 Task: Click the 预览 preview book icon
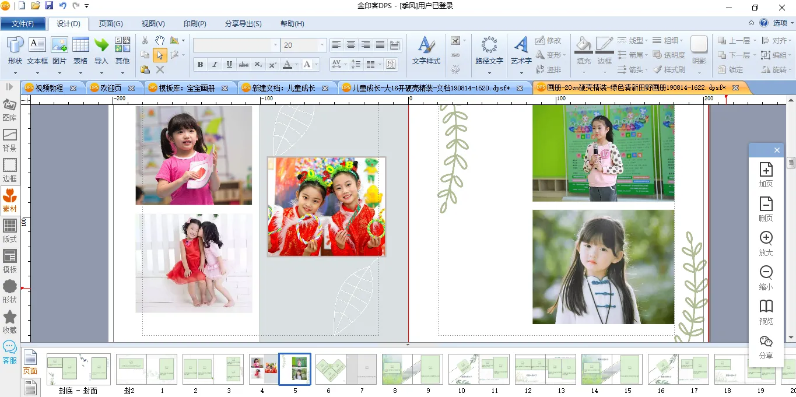coord(766,307)
